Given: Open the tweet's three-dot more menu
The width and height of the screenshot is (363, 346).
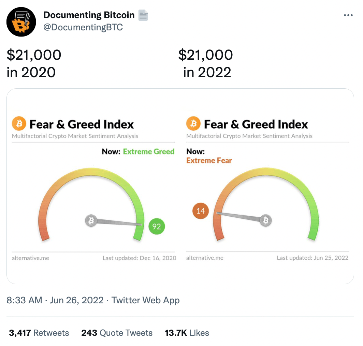Looking at the screenshot, I should coord(348,15).
